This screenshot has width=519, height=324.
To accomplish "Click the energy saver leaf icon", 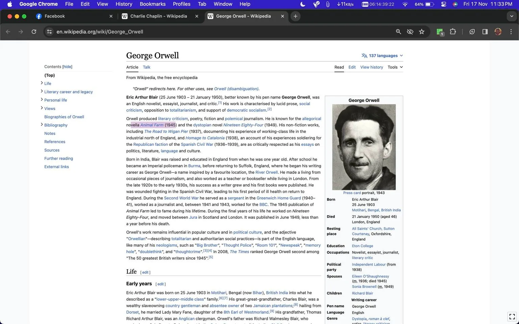I will coord(472,31).
